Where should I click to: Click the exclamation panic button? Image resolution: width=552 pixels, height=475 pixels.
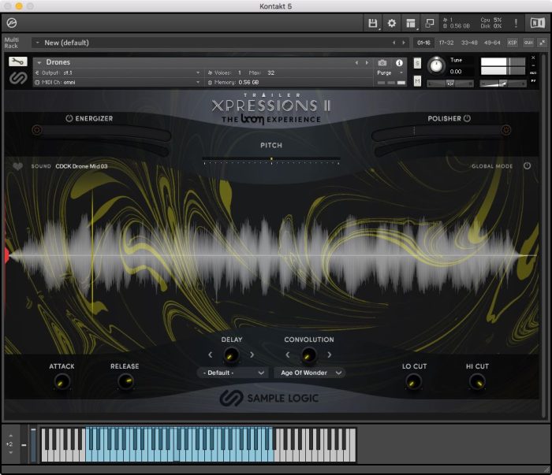516,23
